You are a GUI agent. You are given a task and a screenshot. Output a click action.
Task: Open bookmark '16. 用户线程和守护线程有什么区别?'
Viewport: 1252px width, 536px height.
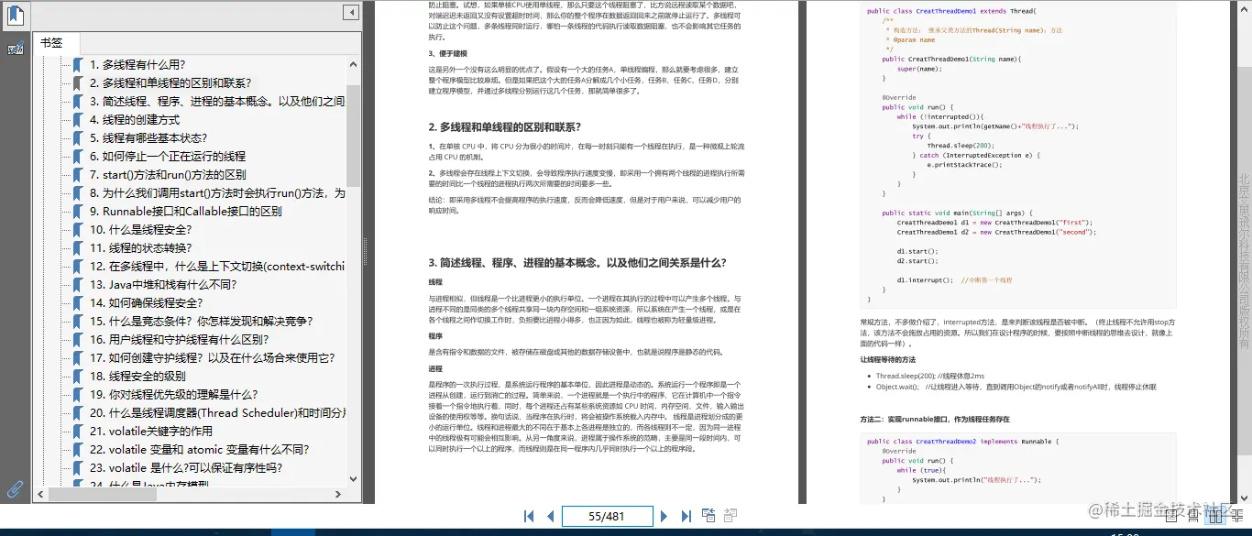[x=179, y=340]
